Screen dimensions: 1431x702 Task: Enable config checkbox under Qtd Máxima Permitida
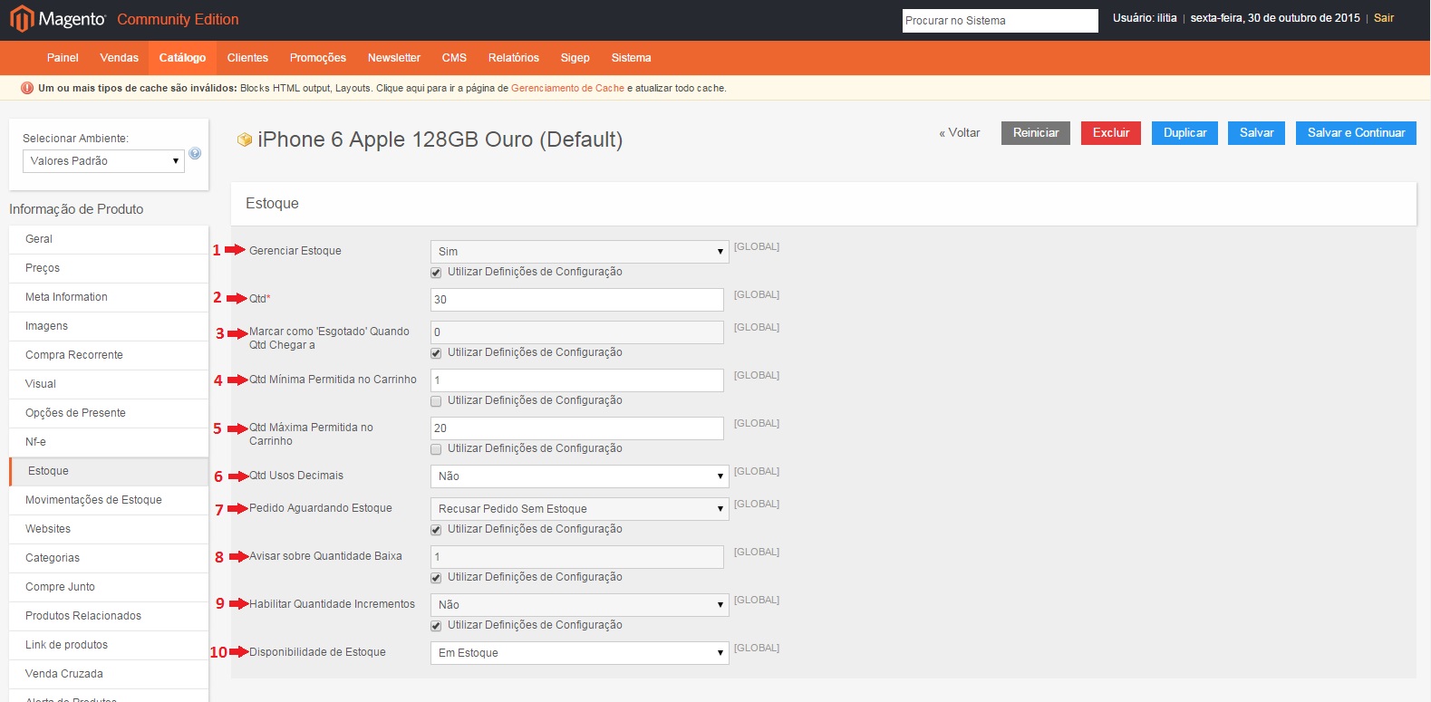point(436,449)
